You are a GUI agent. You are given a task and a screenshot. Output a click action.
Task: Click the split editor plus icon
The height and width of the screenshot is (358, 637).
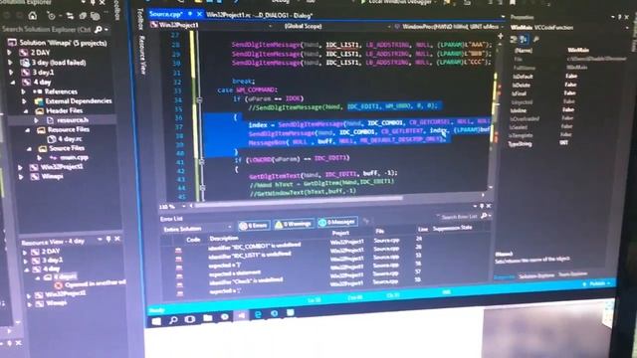500,36
